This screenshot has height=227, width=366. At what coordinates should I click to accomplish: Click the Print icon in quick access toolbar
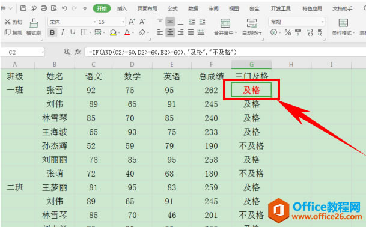pos(44,8)
